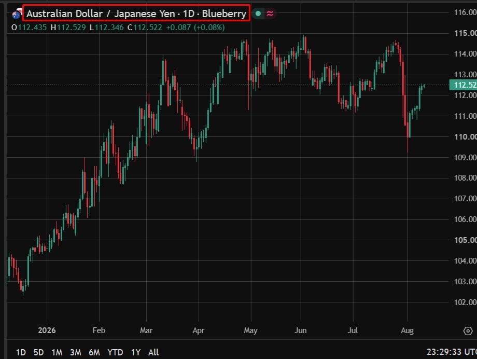Click the low value L112.346
This screenshot has height=359, width=477.
click(x=106, y=27)
